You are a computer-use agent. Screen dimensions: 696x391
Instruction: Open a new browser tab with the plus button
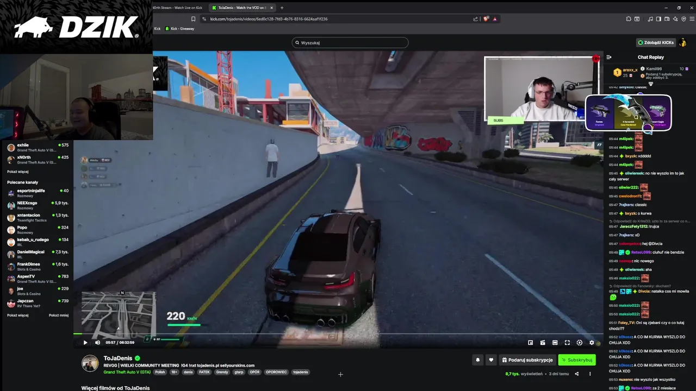(282, 8)
